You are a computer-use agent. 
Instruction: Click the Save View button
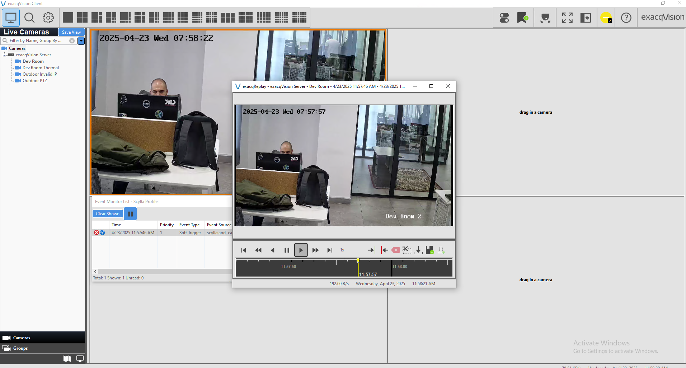[x=71, y=32]
